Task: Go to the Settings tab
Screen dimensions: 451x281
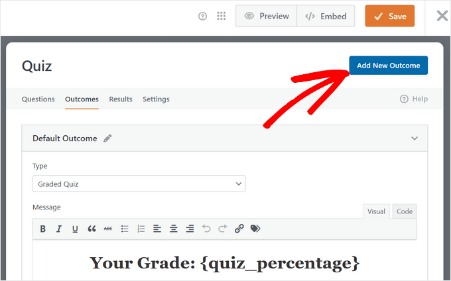Action: [x=156, y=99]
